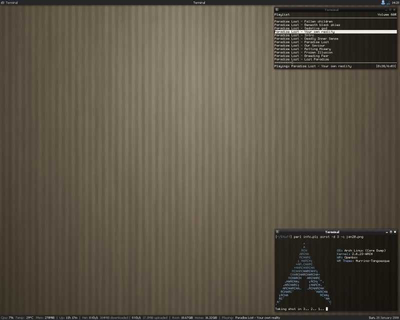The image size is (400, 320).
Task: Click the 'OS: Arch Linux (Core Dump)' line
Action: pos(361,250)
